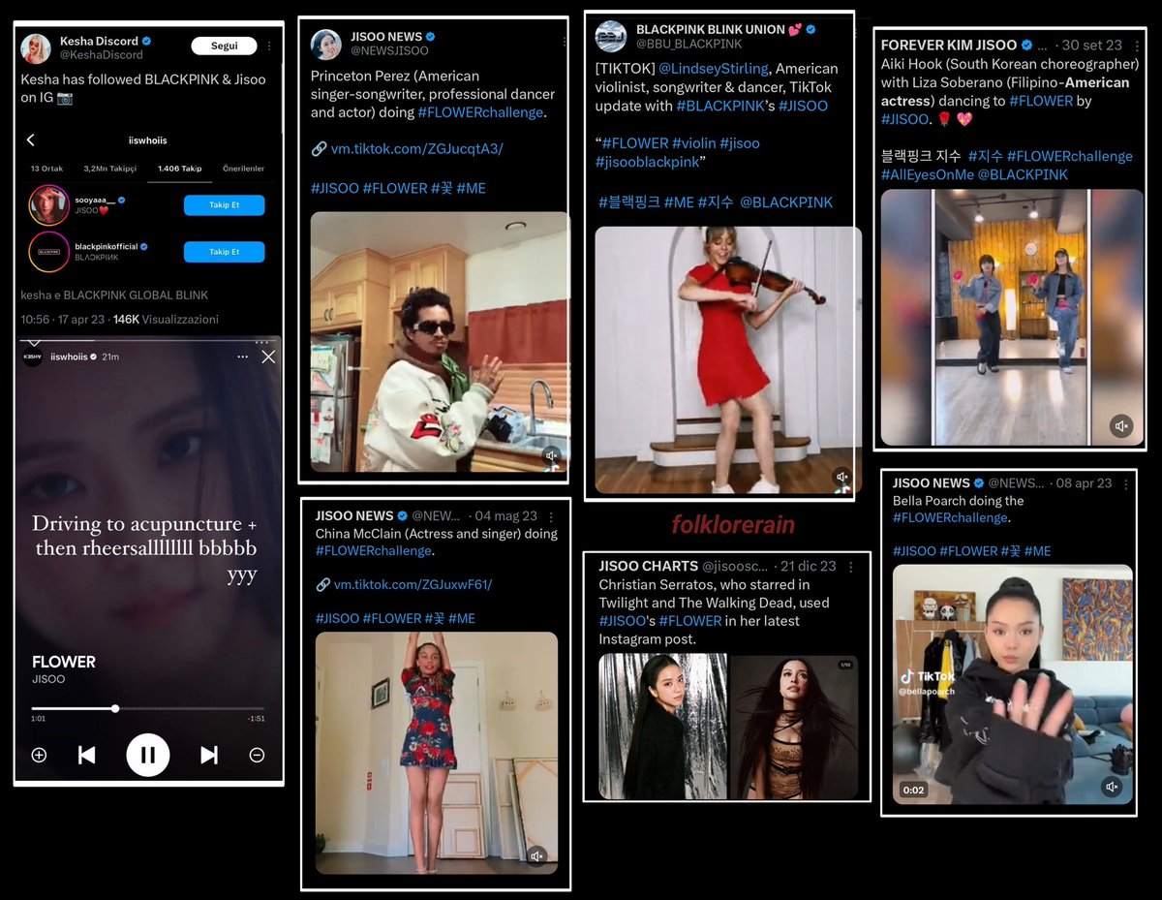The image size is (1162, 900).
Task: Open the three-dot menu on the JISOO NEWS tweet
Action: [564, 41]
